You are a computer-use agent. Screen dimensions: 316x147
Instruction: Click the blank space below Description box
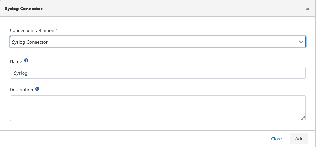158,126
